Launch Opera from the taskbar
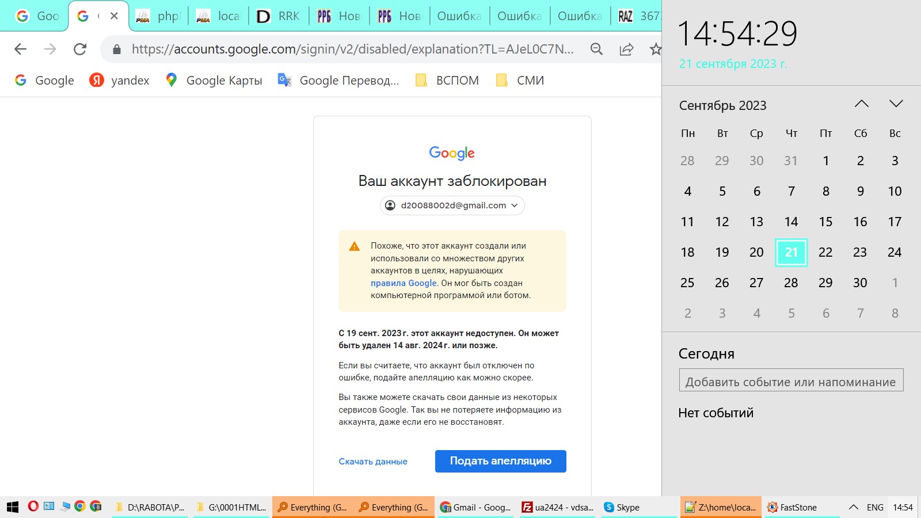921x518 pixels. coord(33,506)
